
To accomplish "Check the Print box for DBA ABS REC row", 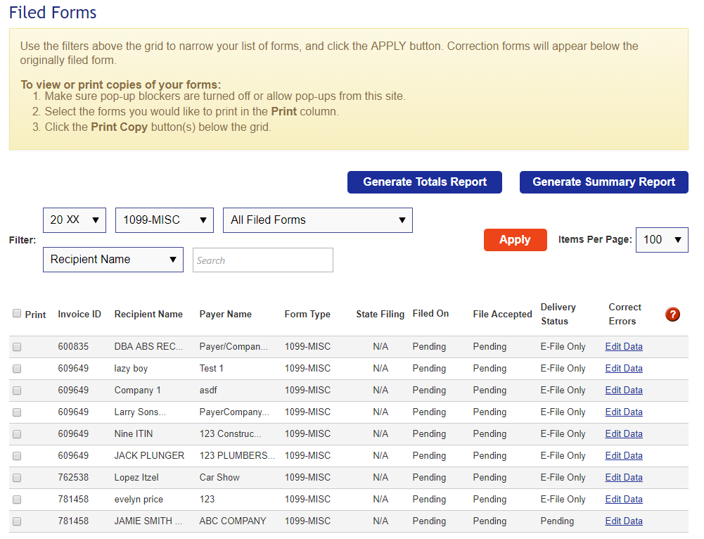I will pyautogui.click(x=17, y=347).
